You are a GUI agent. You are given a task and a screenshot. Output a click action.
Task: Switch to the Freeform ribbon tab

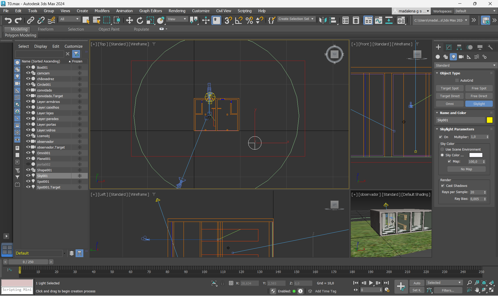click(45, 29)
